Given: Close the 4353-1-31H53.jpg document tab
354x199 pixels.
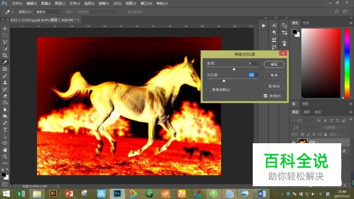Looking at the screenshot, I should coord(78,20).
